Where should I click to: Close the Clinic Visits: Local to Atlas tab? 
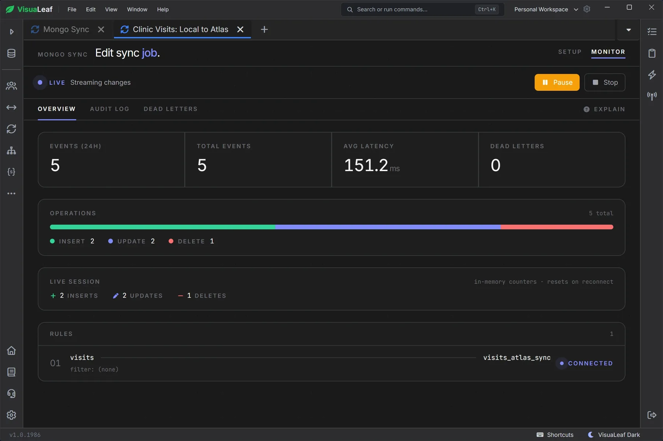(x=240, y=29)
